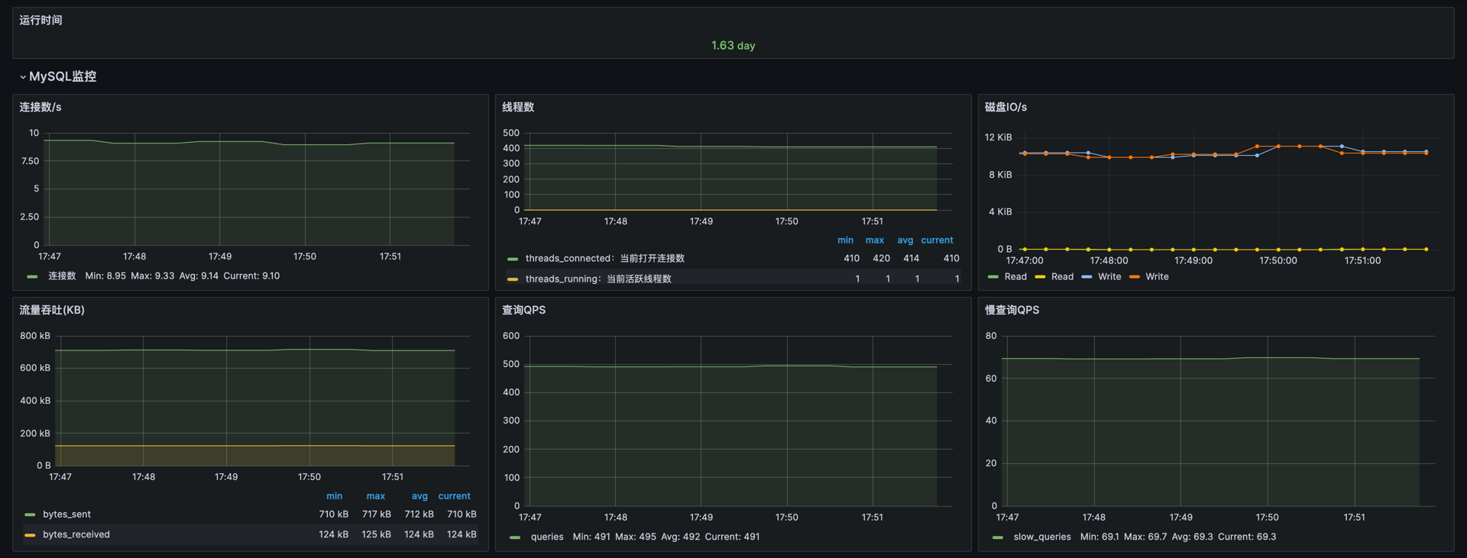1467x558 pixels.
Task: Click slow_queries legend text Max: 69.7
Action: [x=1145, y=537]
